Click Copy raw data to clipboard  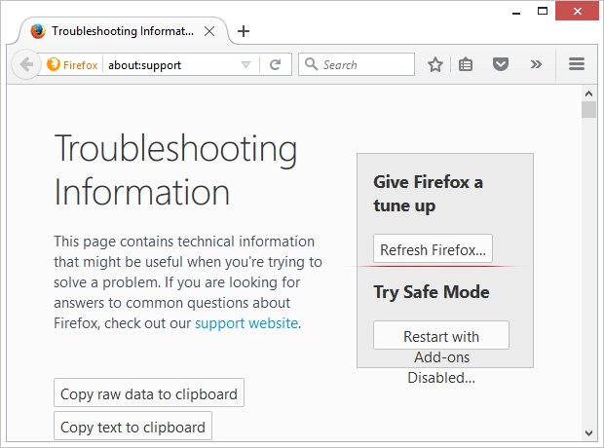(149, 392)
